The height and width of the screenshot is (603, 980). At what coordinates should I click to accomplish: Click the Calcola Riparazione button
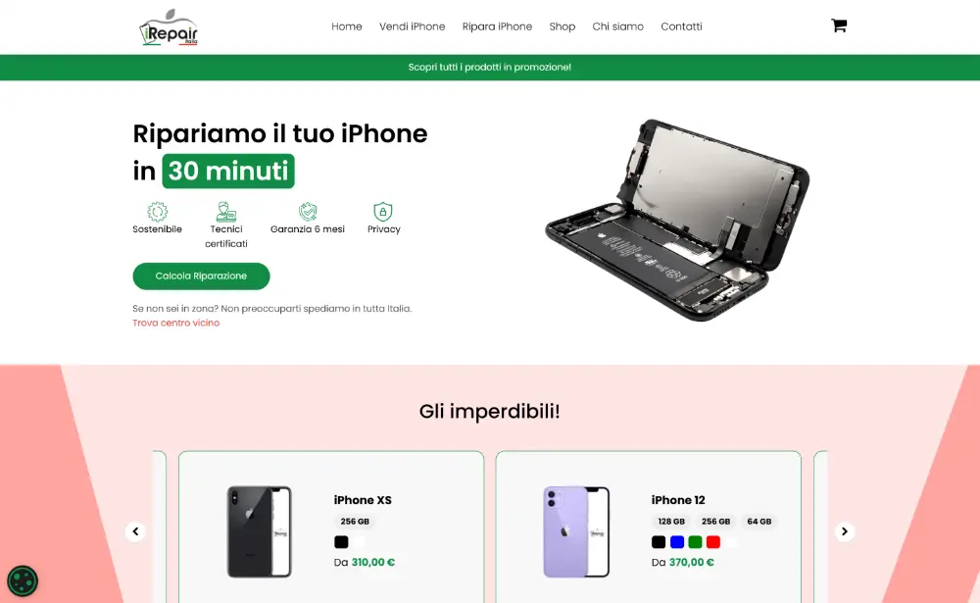point(201,276)
